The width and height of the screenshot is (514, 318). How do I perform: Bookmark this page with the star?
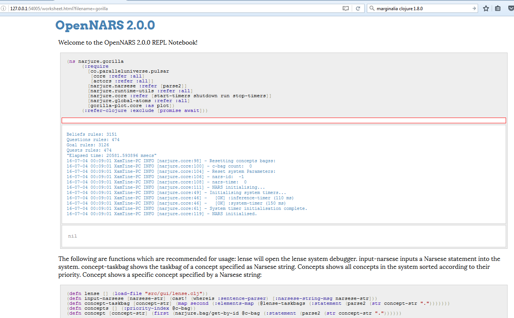486,8
